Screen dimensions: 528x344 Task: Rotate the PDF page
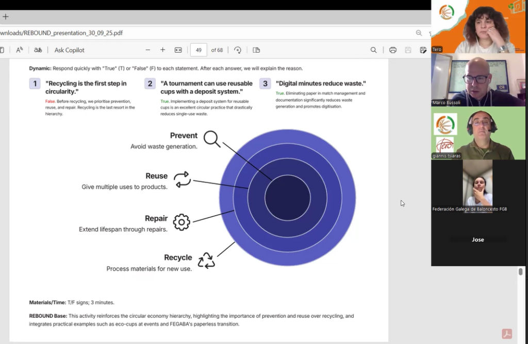pyautogui.click(x=238, y=50)
